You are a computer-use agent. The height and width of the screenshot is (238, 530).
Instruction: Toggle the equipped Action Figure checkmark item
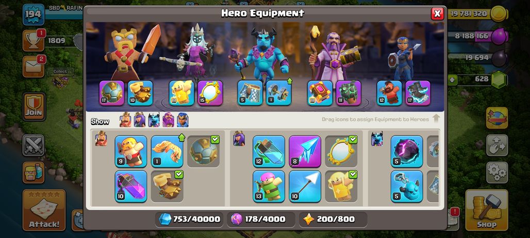pyautogui.click(x=341, y=186)
